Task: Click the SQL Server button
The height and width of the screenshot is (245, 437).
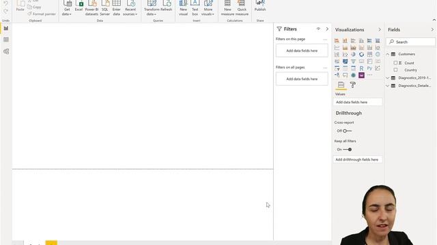Action: (104, 8)
